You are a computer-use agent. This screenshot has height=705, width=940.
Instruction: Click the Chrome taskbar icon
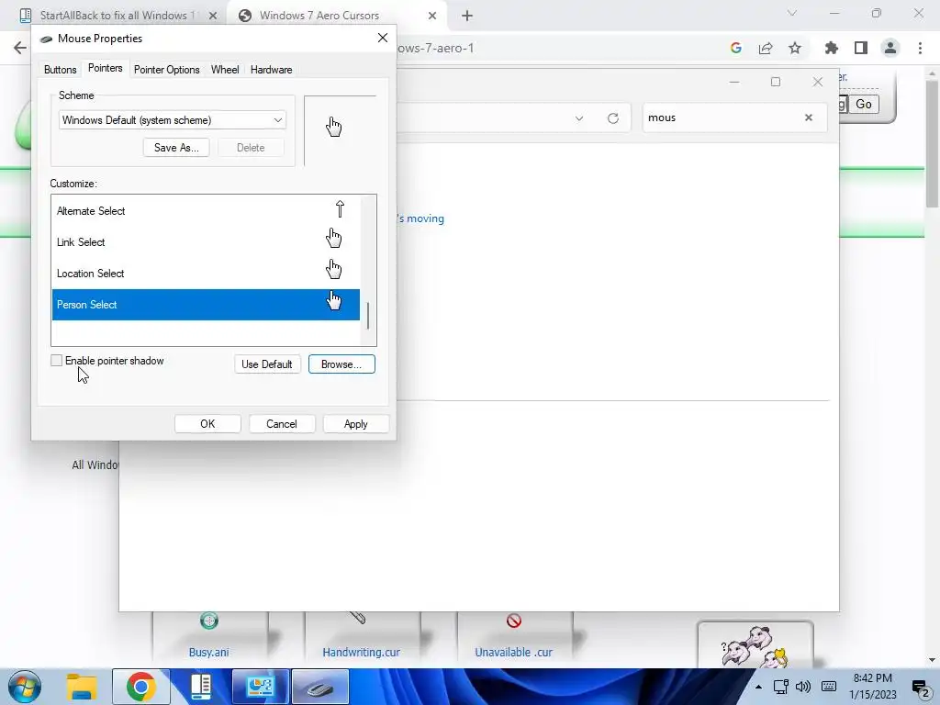point(140,687)
